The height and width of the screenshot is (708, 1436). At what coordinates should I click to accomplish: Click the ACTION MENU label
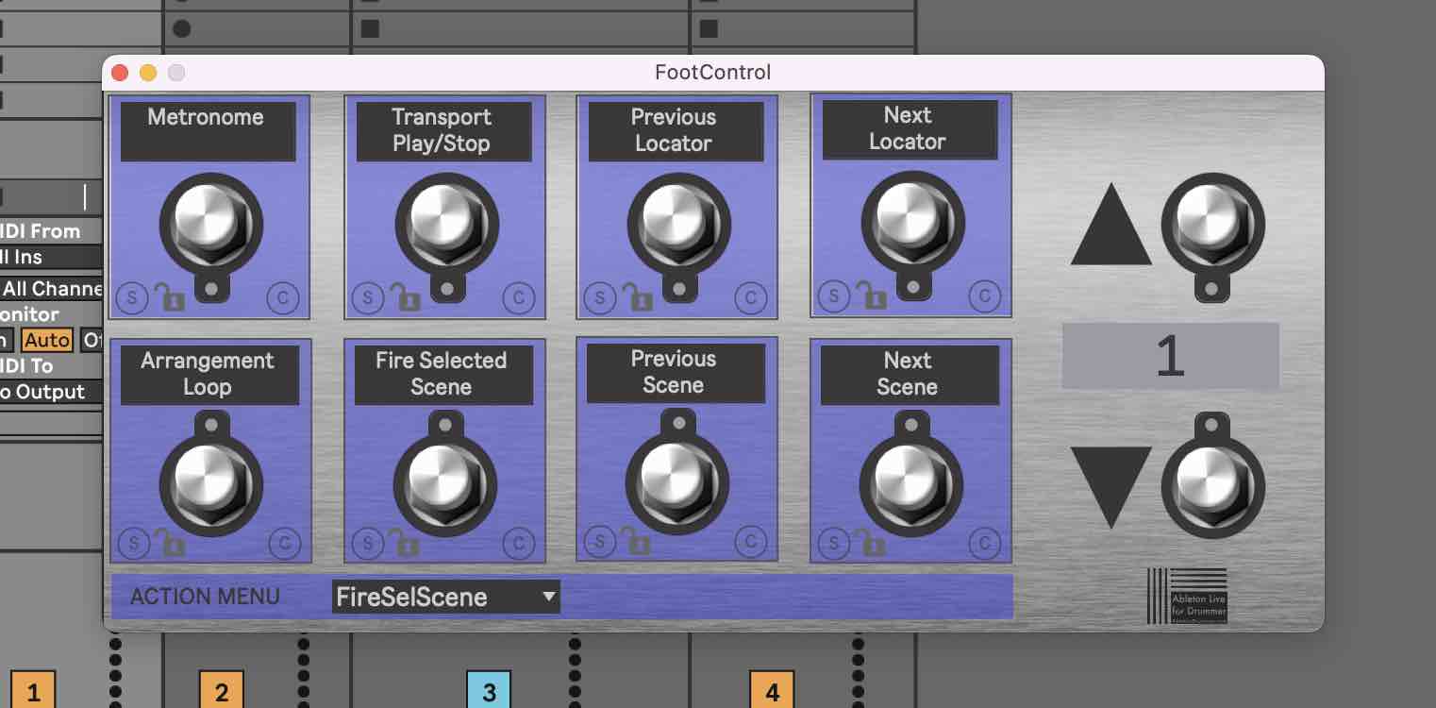click(205, 597)
